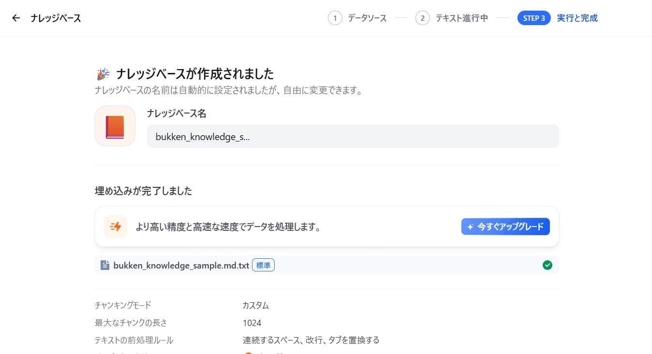Click the orange lightning upgrade icon

coord(116,227)
